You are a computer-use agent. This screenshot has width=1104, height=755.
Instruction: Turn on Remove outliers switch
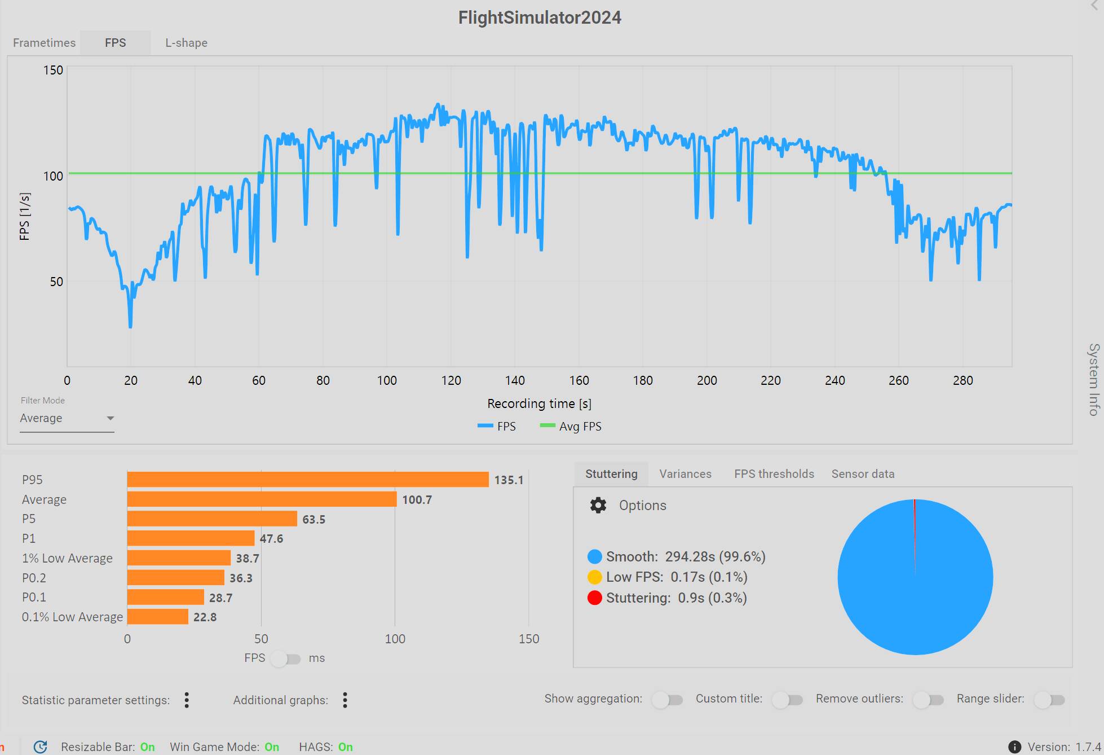[929, 700]
